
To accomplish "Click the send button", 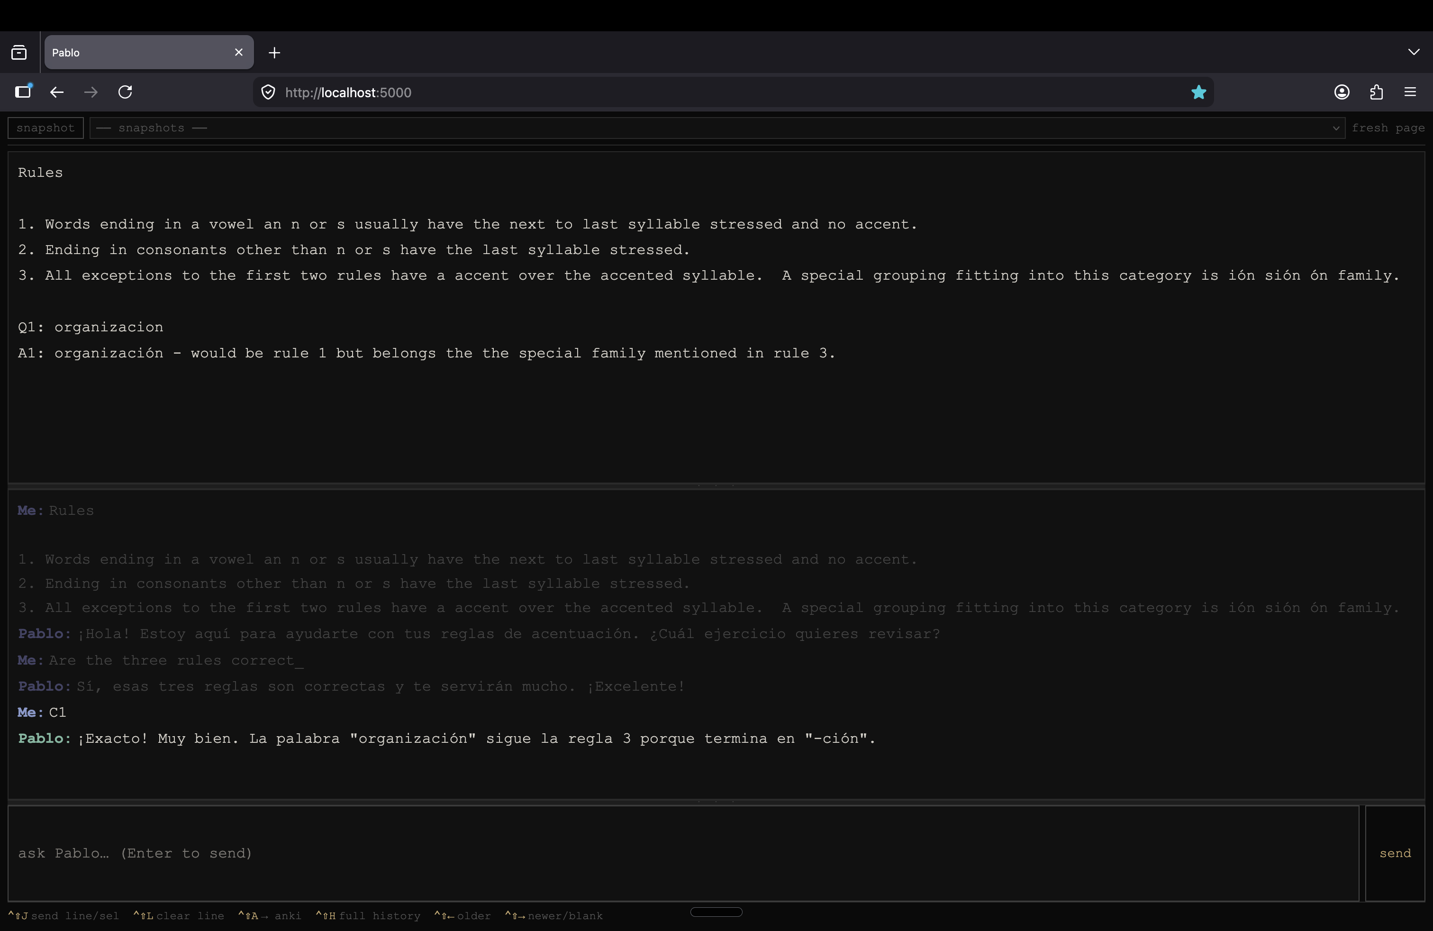I will tap(1395, 853).
